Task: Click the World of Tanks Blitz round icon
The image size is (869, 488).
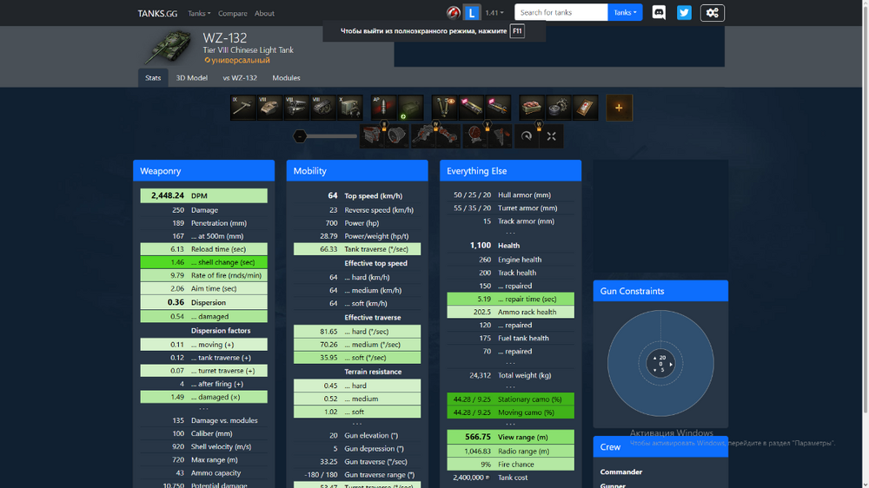Action: [454, 13]
